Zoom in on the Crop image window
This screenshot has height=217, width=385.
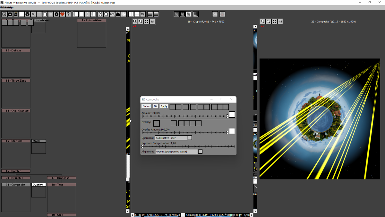[x=135, y=22]
